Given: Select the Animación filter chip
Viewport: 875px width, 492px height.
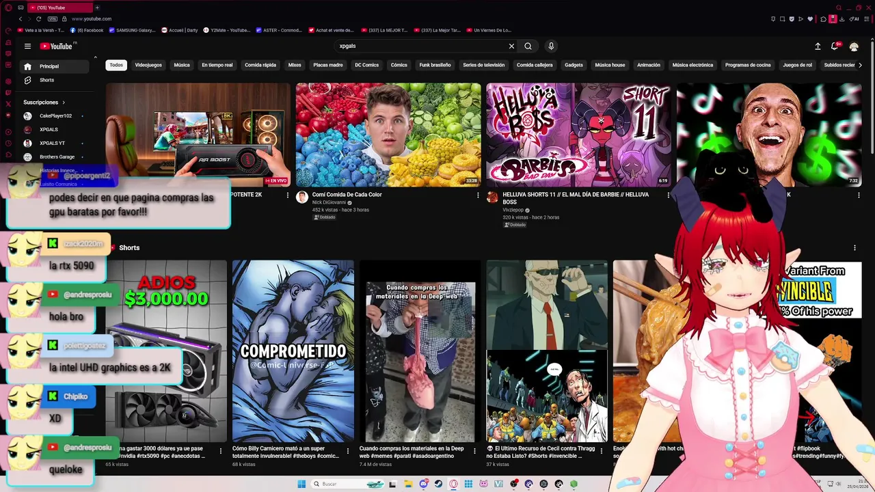Looking at the screenshot, I should click(649, 65).
